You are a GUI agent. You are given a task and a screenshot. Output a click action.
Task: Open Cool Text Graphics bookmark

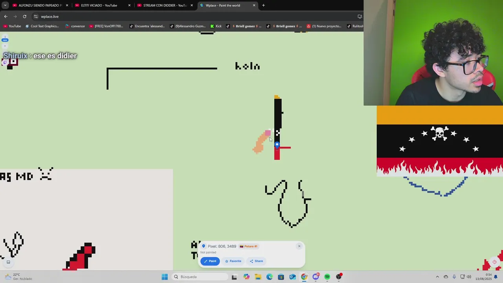[x=42, y=26]
